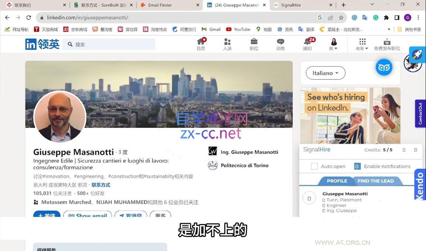Bookmark this page with star icon
Image resolution: width=426 pixels, height=251 pixels.
[x=341, y=17]
